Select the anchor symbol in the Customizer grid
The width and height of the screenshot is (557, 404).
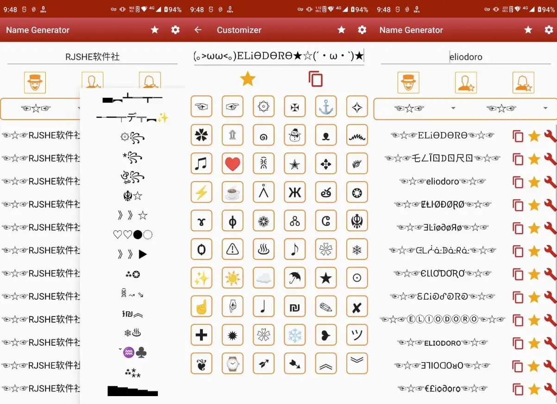326,106
